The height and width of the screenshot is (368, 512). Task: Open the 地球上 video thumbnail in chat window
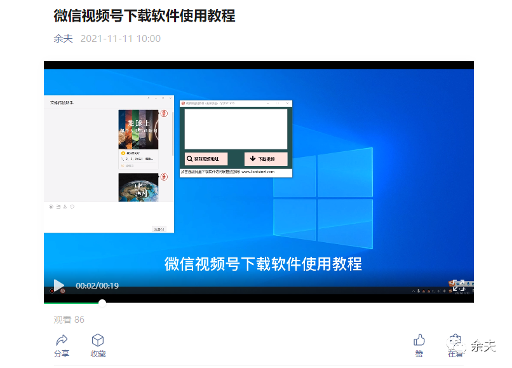[x=138, y=130]
